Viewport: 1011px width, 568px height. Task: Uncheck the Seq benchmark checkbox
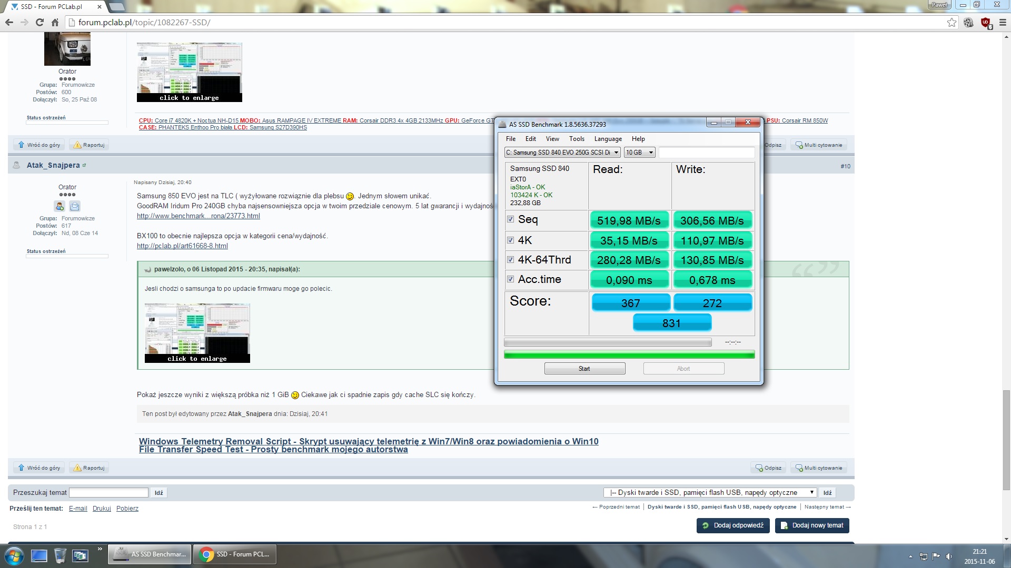510,219
